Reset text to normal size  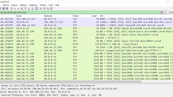(48, 8)
